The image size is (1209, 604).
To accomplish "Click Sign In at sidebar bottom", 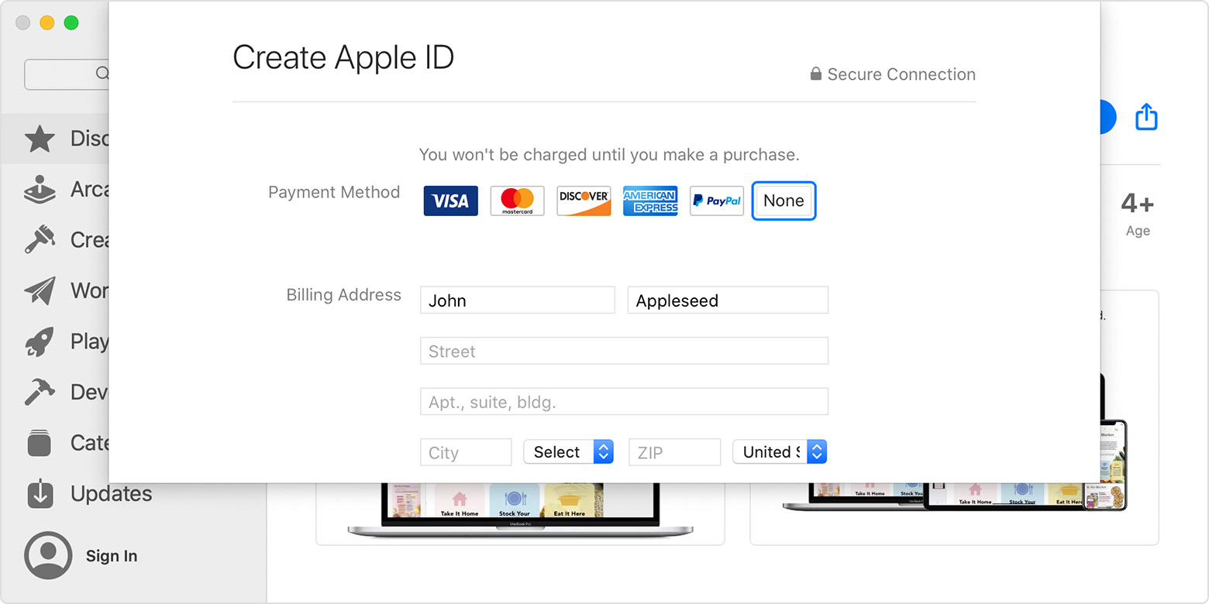I will click(x=111, y=556).
